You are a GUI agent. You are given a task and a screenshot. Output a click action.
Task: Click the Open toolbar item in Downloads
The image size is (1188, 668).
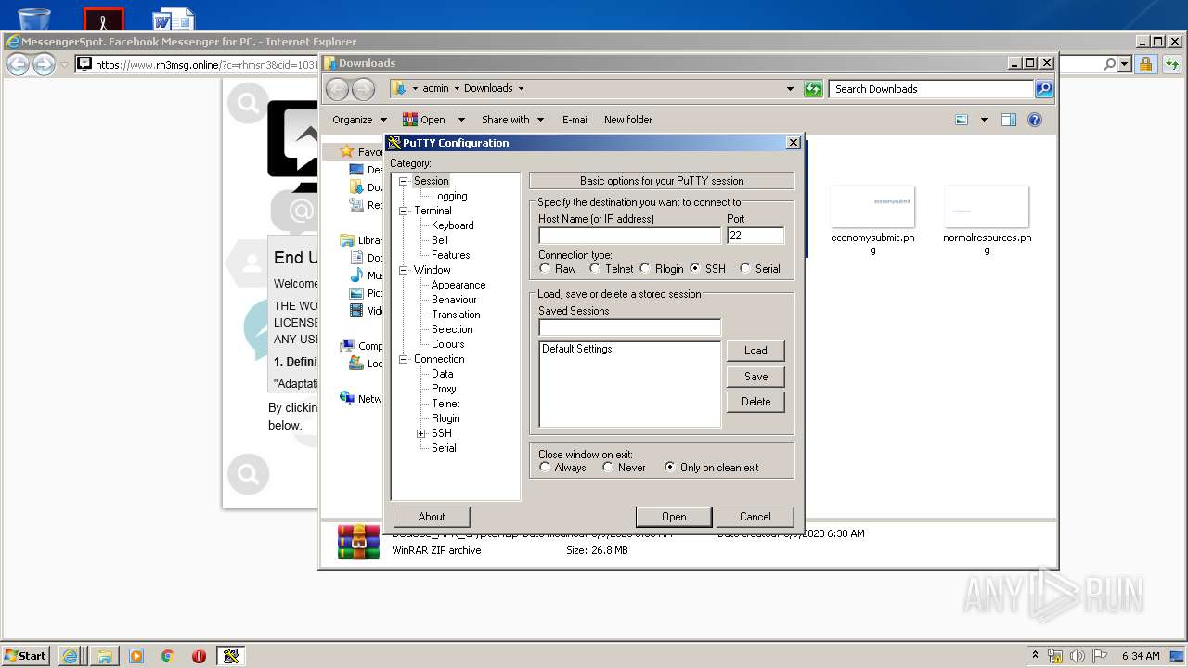tap(424, 120)
